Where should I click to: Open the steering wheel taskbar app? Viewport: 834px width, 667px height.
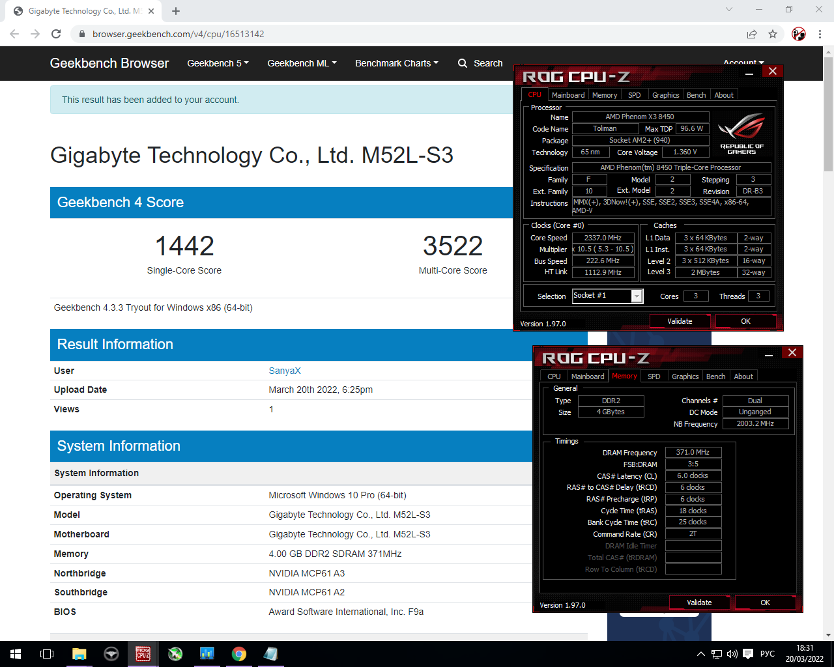pyautogui.click(x=111, y=654)
